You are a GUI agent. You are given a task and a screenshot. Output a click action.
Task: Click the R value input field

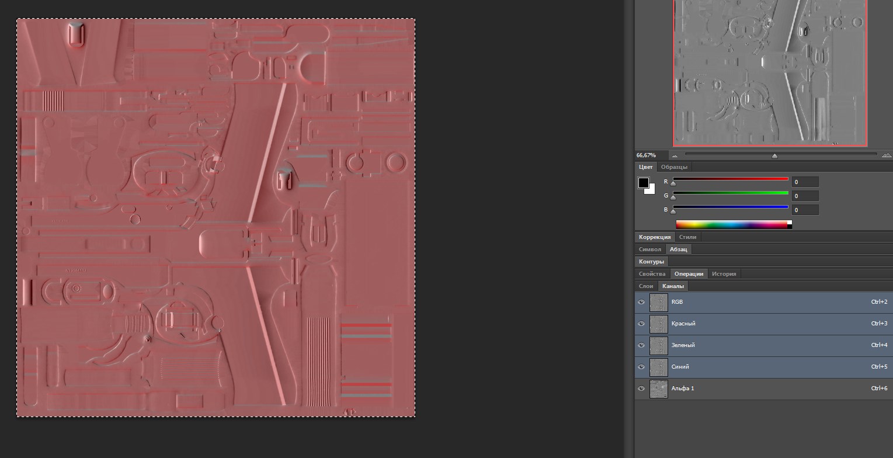coord(805,182)
